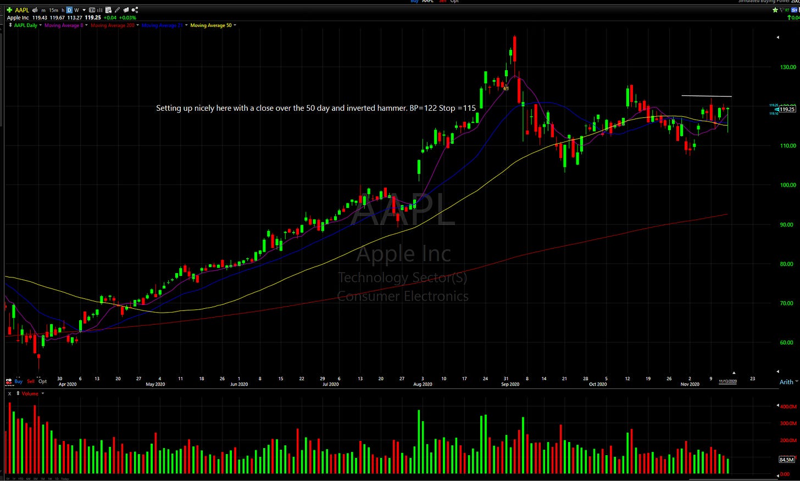The height and width of the screenshot is (481, 800).
Task: Select the Weekly (W) timeframe
Action: 76,10
